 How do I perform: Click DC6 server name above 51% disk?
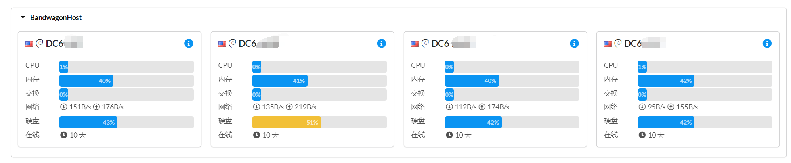pyautogui.click(x=248, y=44)
